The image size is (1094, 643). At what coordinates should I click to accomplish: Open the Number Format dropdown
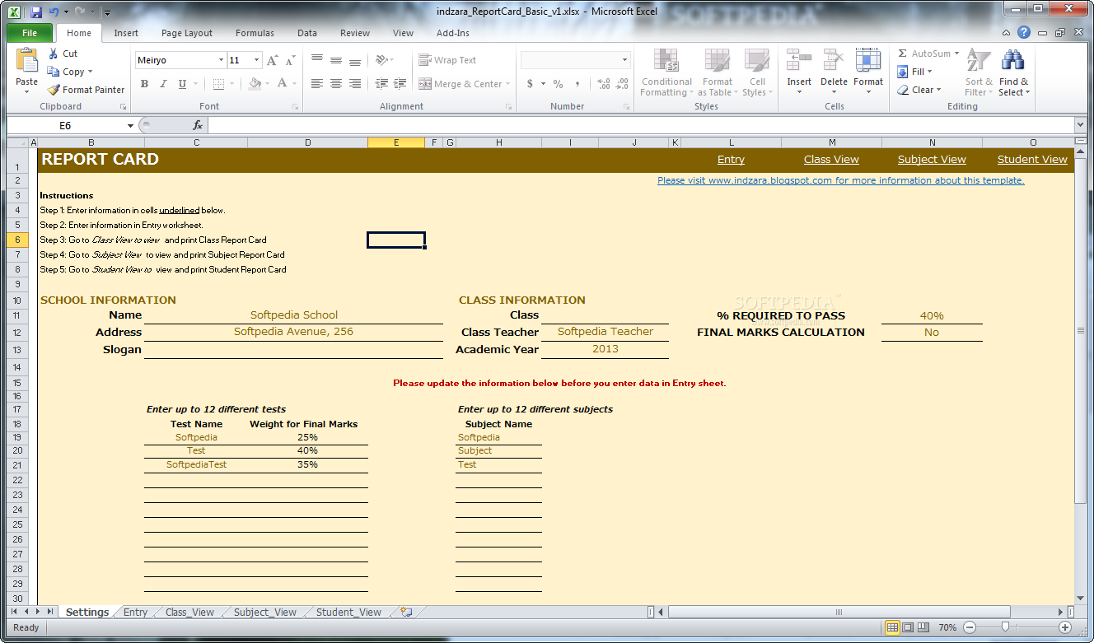[x=624, y=60]
